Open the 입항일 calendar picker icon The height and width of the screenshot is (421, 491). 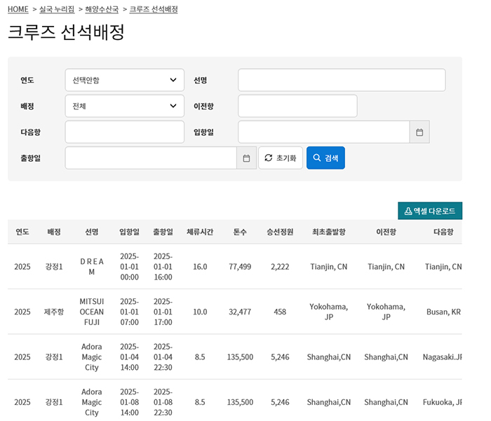(x=419, y=132)
